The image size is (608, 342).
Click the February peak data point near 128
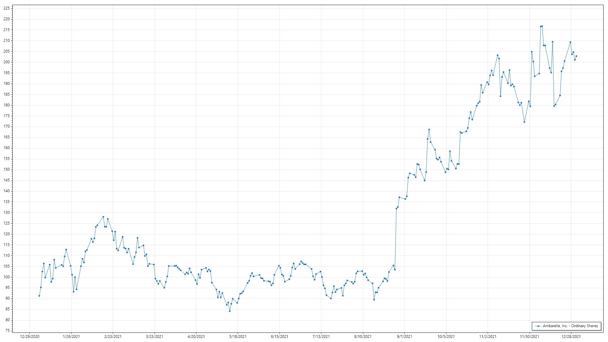[x=103, y=217]
